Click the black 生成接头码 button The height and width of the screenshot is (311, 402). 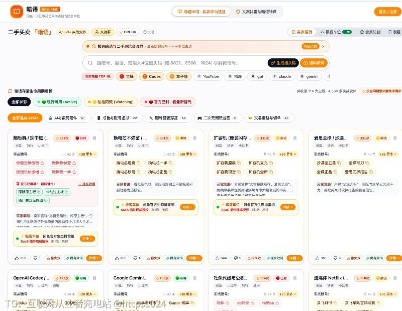283,63
